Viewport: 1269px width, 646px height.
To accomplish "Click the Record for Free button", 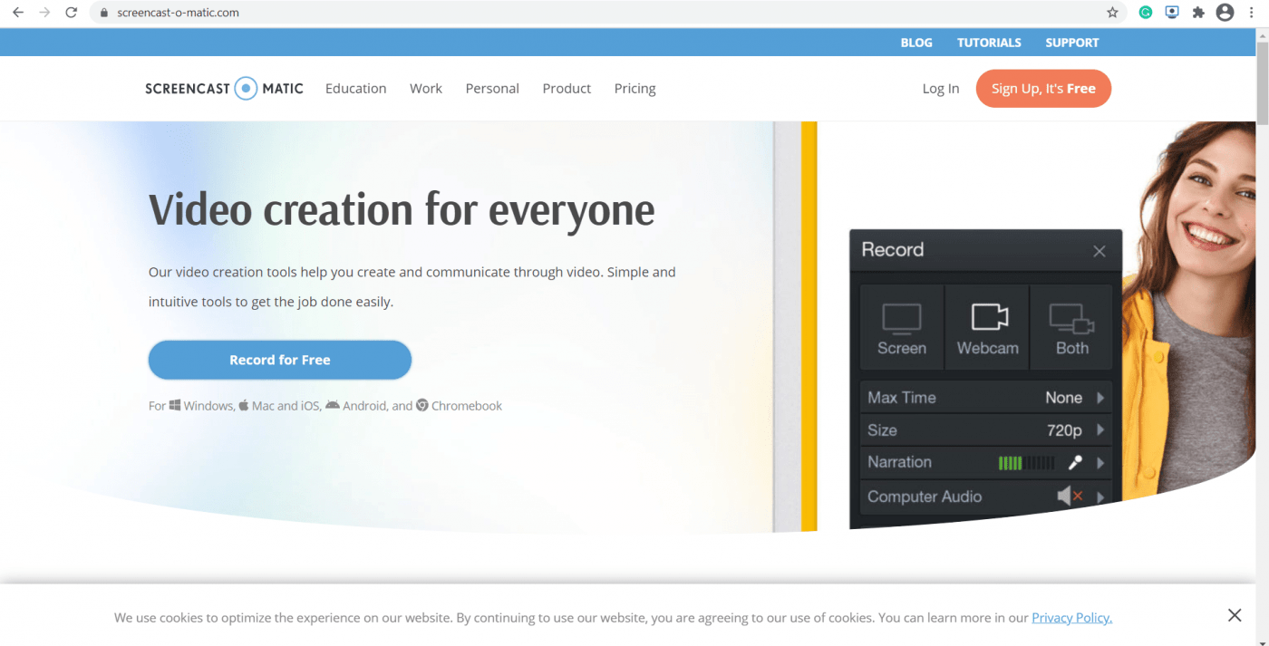I will click(x=280, y=360).
